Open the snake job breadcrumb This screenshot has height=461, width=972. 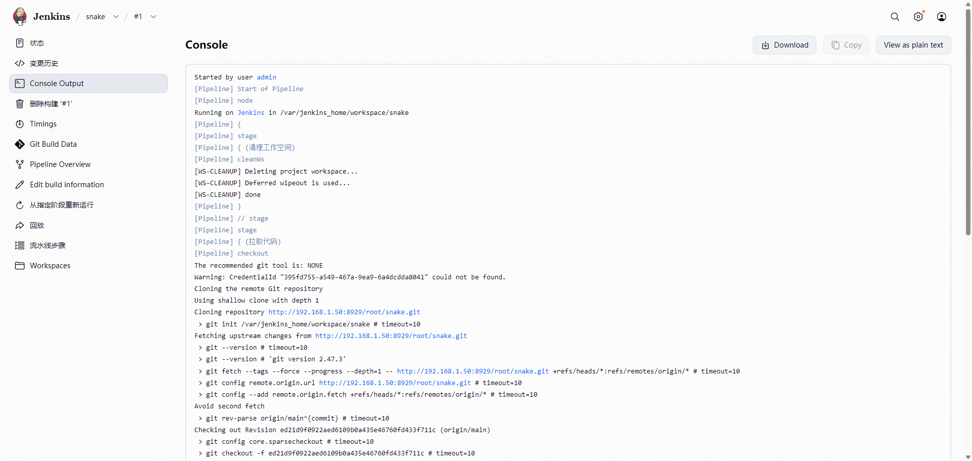point(95,17)
